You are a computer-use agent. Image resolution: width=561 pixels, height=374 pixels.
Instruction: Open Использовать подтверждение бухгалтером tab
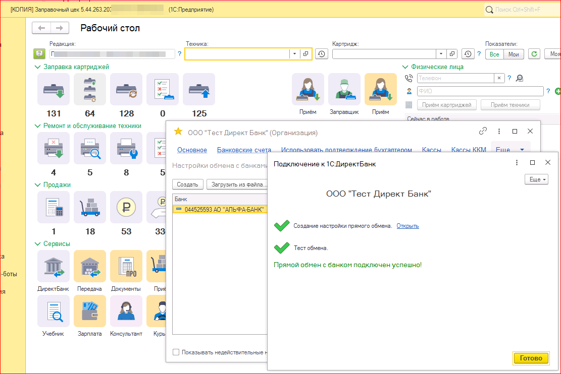(x=346, y=150)
